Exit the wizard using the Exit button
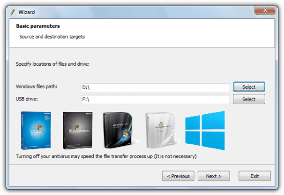 click(x=254, y=176)
